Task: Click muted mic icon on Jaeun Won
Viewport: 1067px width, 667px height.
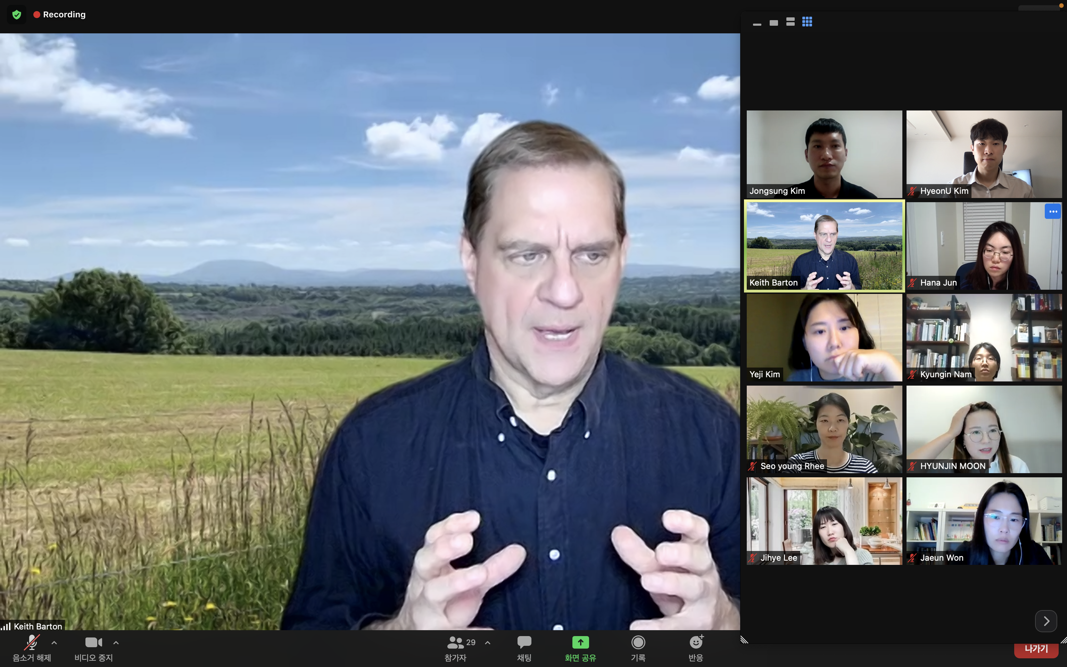Action: pyautogui.click(x=912, y=558)
